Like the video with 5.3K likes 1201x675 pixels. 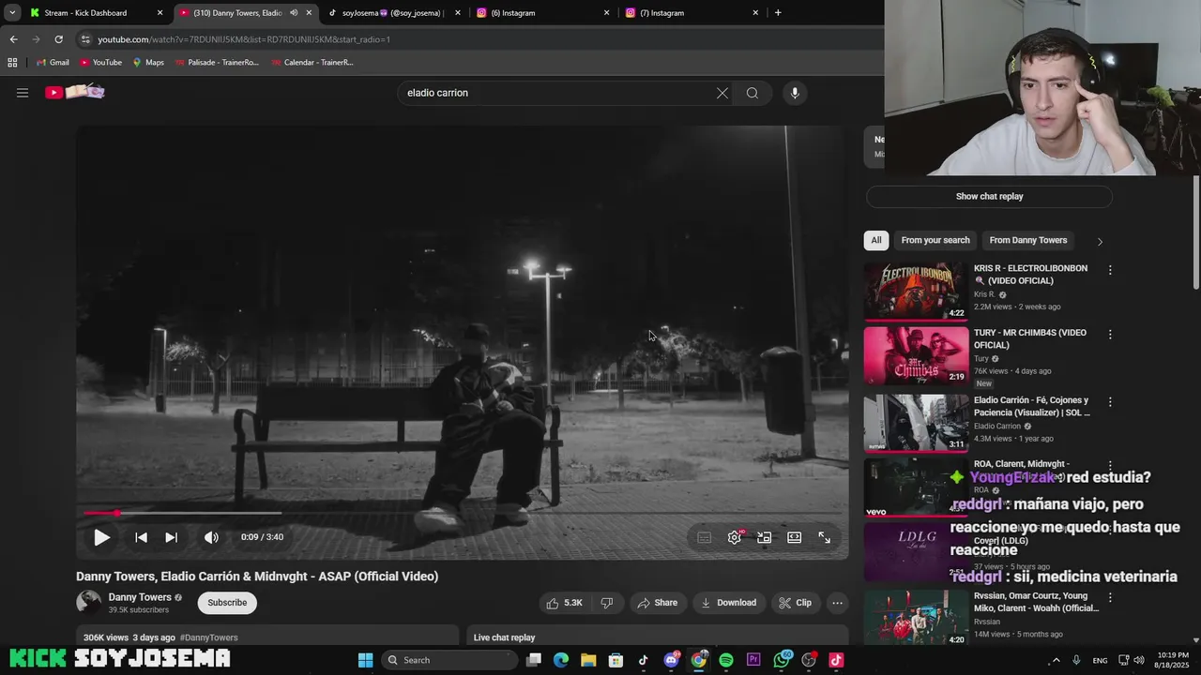click(565, 603)
